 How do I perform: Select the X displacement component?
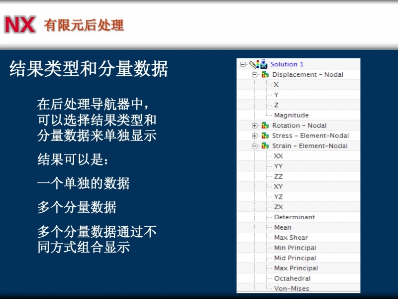[276, 85]
